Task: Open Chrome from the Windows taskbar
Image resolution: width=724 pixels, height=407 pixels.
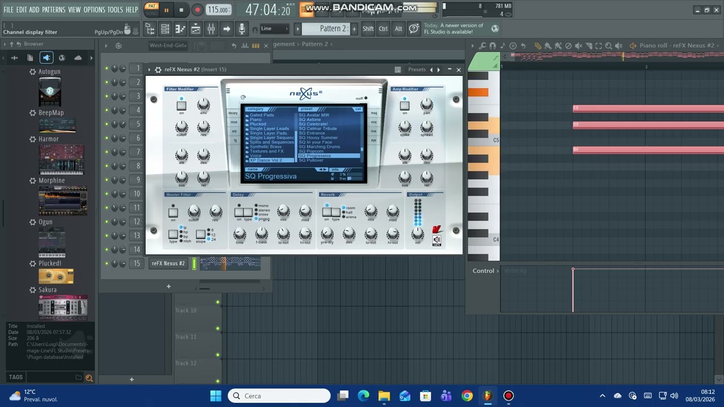Action: pos(467,396)
